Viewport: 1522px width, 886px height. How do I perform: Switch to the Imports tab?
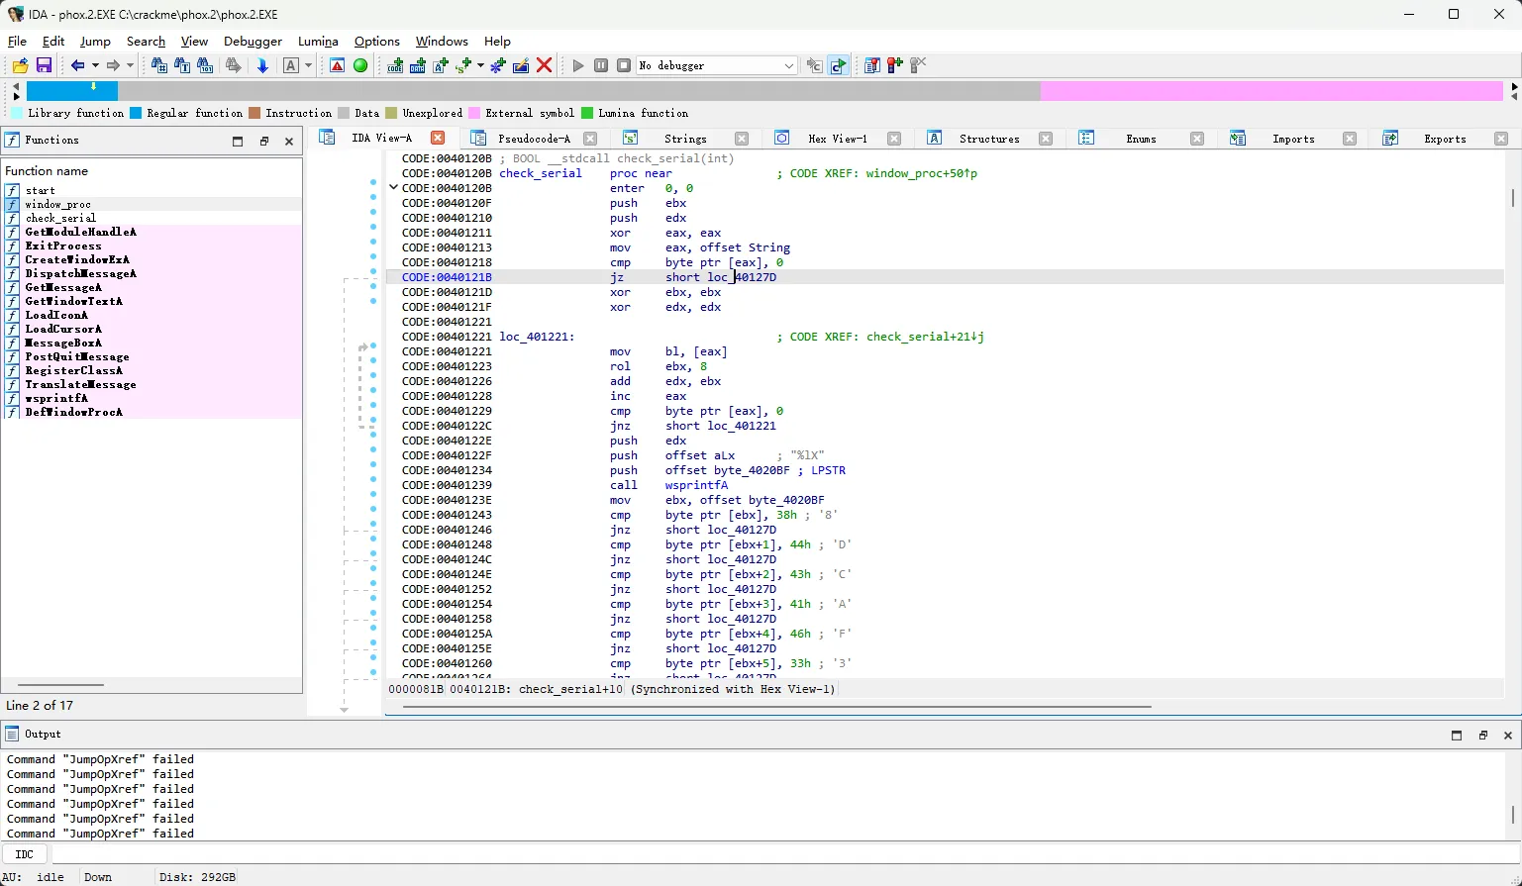click(x=1293, y=139)
